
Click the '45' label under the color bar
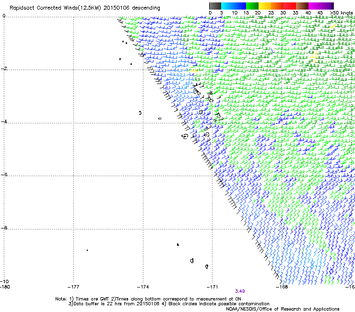[x=320, y=13]
